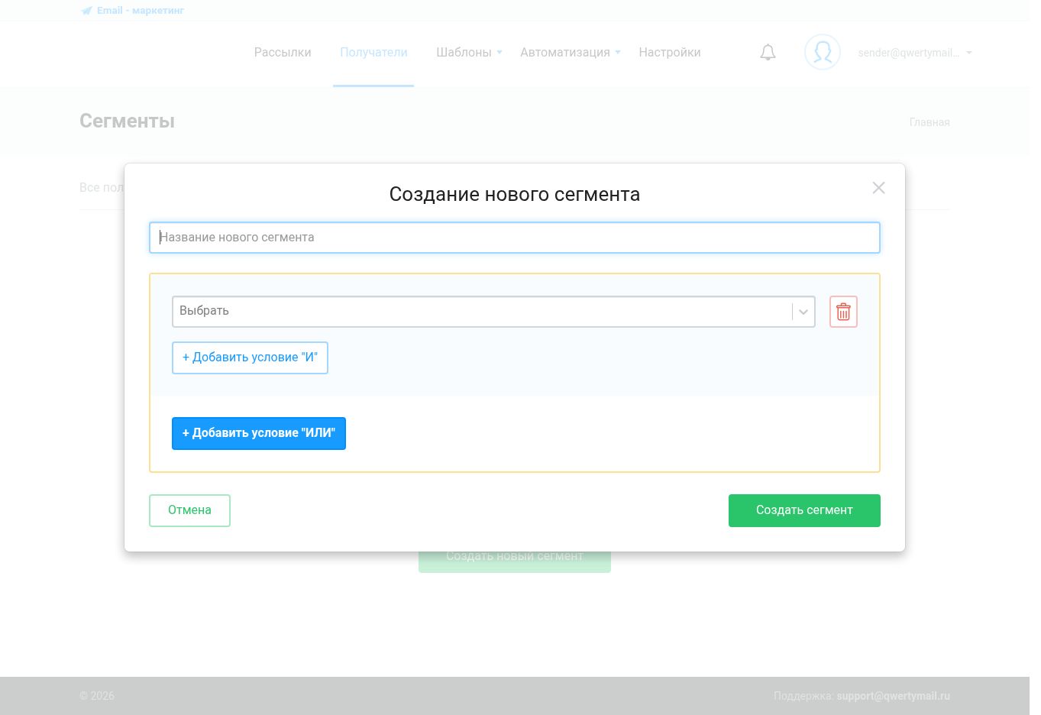Follow the Главная breadcrumb link
Screen dimensions: 1041x715
(x=929, y=122)
